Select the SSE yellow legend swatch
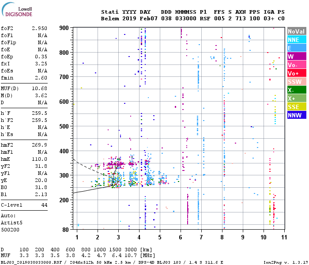The height and width of the screenshot is (265, 309). point(297,107)
